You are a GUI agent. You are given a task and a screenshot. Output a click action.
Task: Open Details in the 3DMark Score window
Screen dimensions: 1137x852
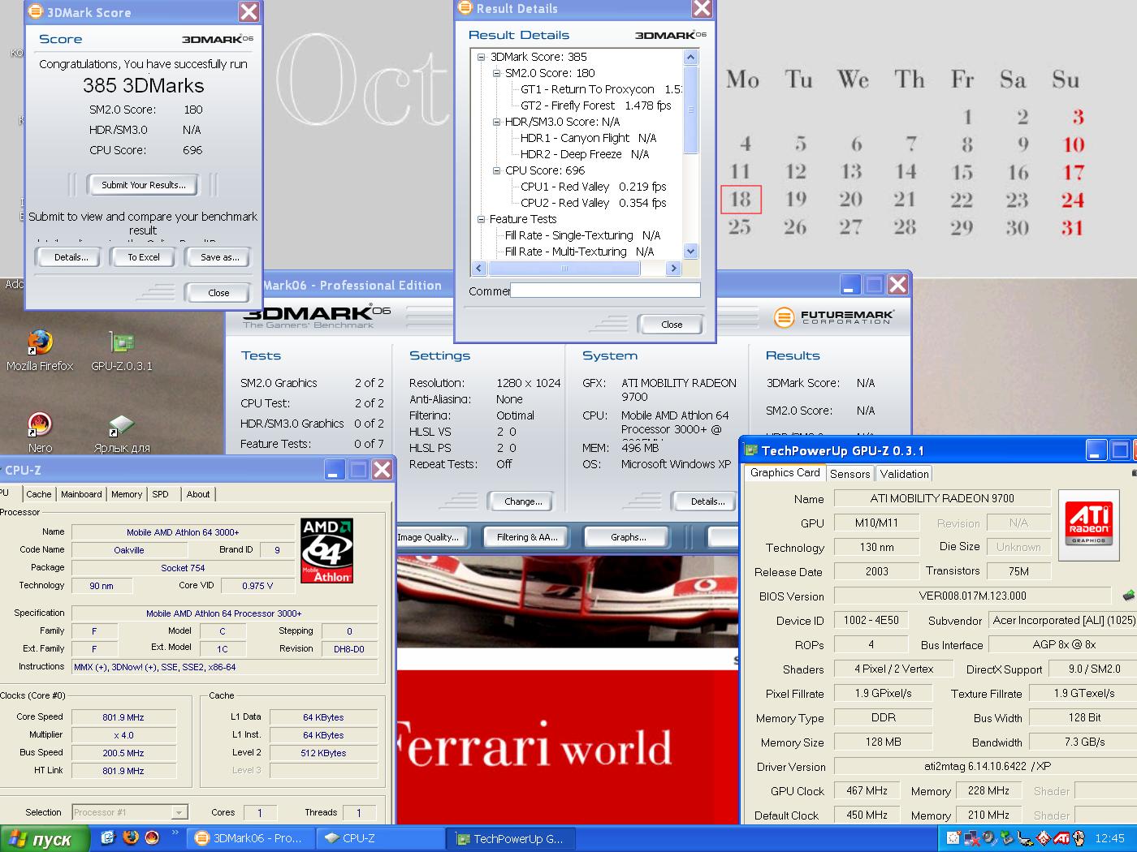[71, 257]
